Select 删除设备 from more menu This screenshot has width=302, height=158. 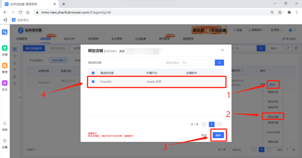click(x=273, y=142)
